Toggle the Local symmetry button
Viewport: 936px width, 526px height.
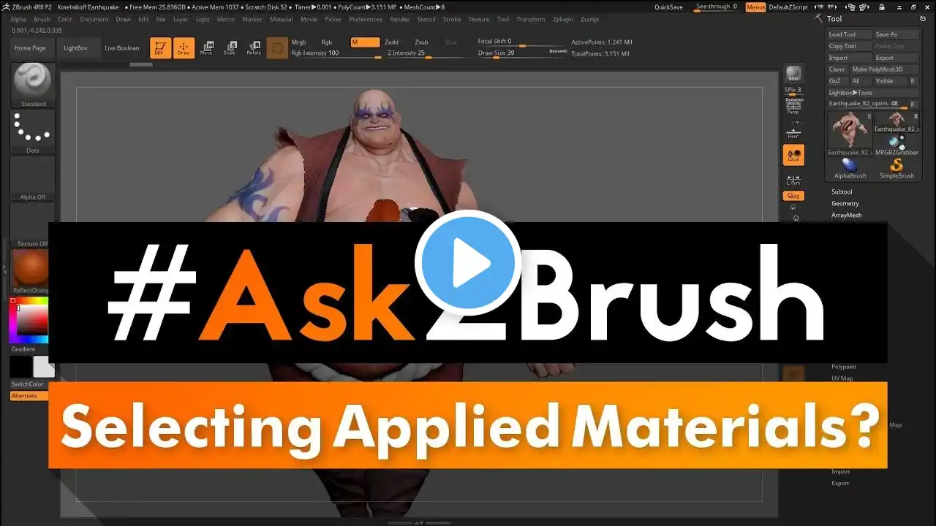point(793,155)
